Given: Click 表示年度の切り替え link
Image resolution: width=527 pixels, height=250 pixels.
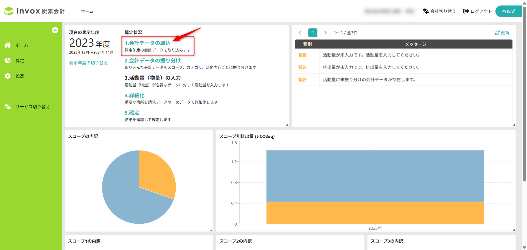Looking at the screenshot, I should (x=88, y=63).
